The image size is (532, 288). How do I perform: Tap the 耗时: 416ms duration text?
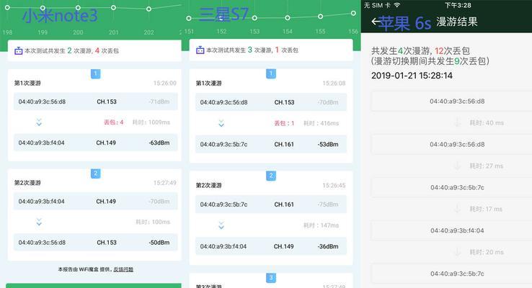tap(321, 123)
